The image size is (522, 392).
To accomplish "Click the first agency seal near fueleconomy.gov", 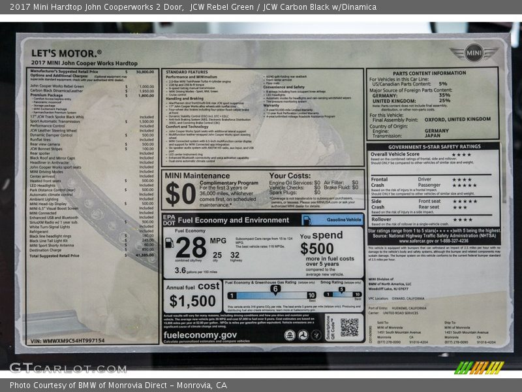I will click(x=290, y=335).
